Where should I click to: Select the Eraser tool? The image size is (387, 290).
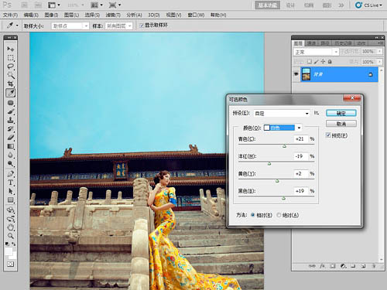click(11, 138)
